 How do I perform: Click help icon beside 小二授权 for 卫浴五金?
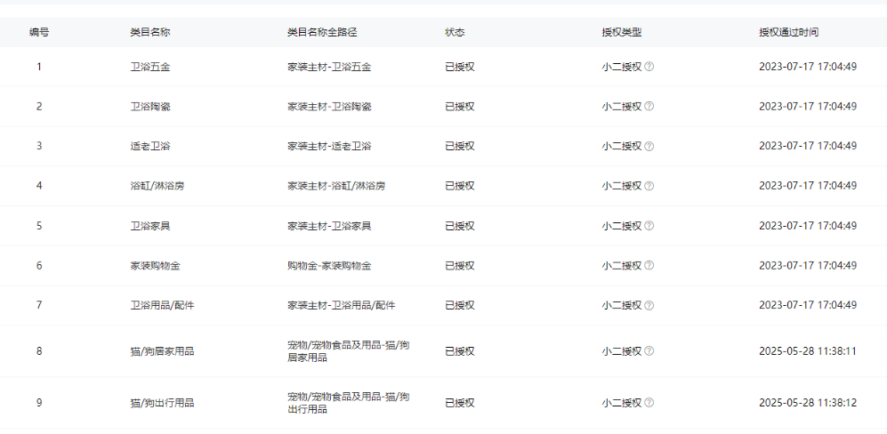tap(649, 67)
